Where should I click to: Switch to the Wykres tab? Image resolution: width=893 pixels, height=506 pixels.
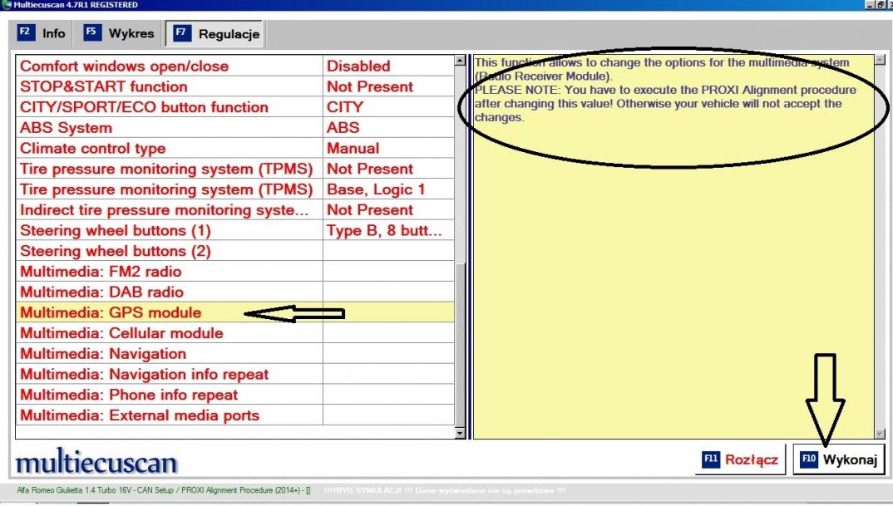tap(119, 33)
